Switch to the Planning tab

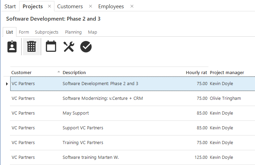pyautogui.click(x=73, y=32)
